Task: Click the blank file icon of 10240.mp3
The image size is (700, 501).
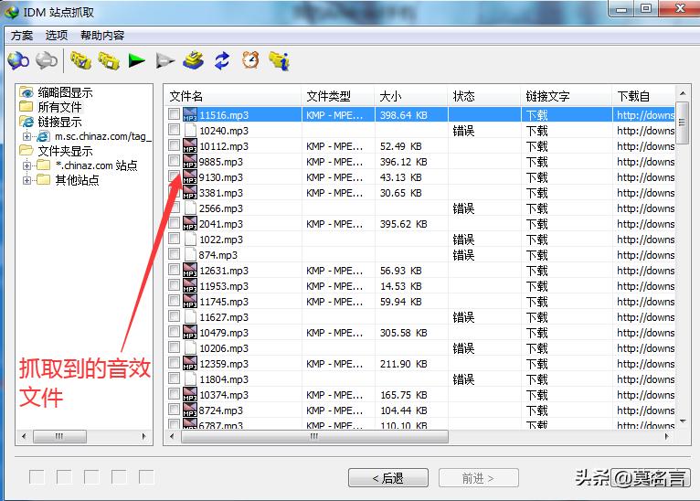Action: tap(191, 130)
